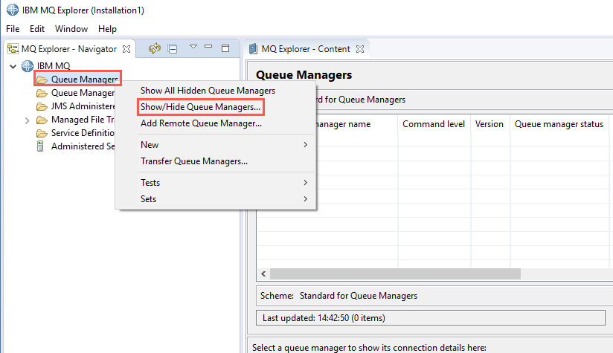Switch to the MQ Explorer - Content tab

point(306,49)
